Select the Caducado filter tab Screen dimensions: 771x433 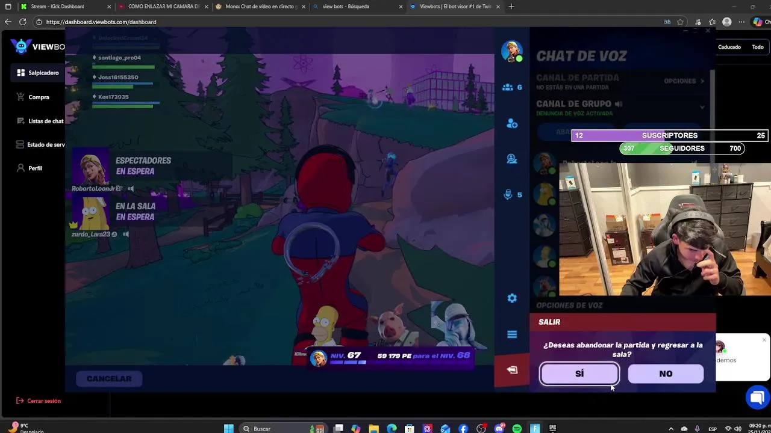(x=729, y=47)
